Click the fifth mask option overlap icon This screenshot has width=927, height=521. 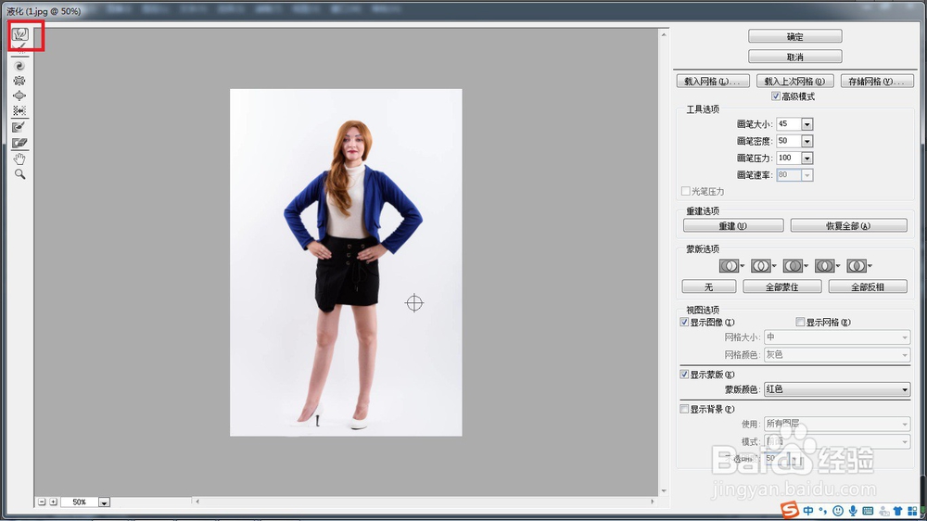coord(857,266)
